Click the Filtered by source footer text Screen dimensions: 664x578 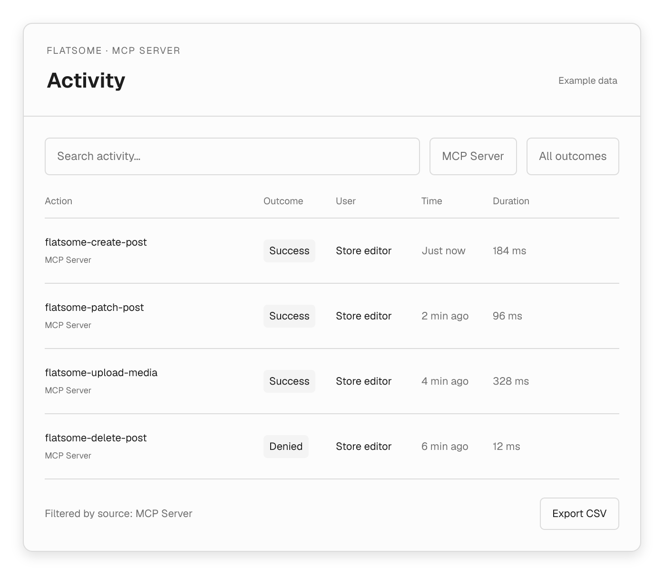click(x=118, y=514)
